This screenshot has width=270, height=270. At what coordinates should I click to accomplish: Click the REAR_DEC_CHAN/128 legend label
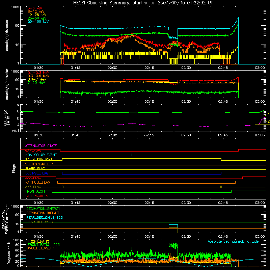(45, 217)
